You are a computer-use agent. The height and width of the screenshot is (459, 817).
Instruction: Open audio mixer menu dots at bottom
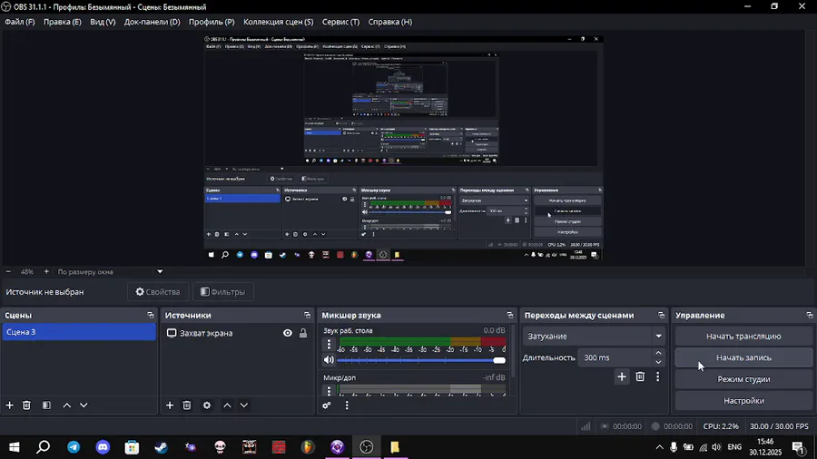(347, 405)
